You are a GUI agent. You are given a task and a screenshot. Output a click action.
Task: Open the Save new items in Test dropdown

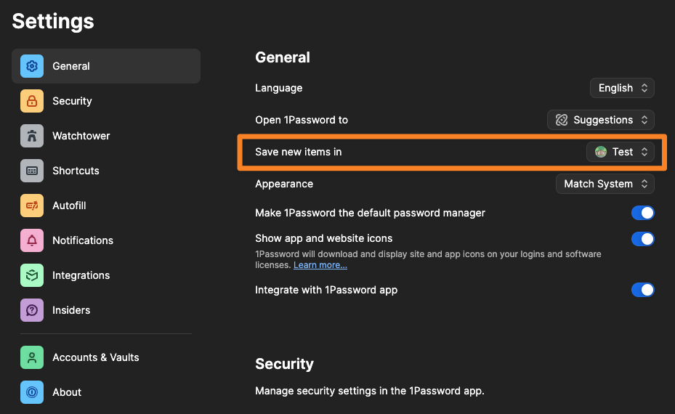620,152
